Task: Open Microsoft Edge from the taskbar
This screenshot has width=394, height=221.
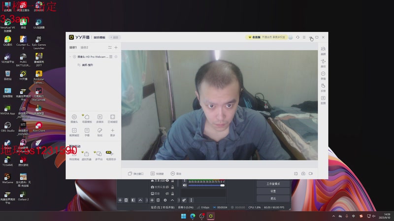Action: 193,216
